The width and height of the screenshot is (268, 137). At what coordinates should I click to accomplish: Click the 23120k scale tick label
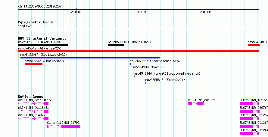(205, 12)
